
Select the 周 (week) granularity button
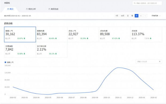pyautogui.click(x=132, y=16)
